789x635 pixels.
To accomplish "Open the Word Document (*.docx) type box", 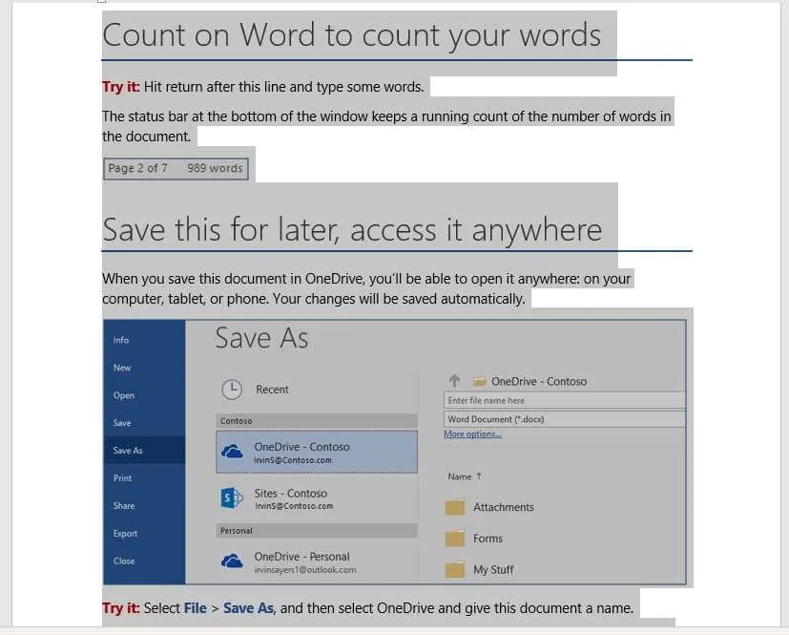I will (x=565, y=419).
